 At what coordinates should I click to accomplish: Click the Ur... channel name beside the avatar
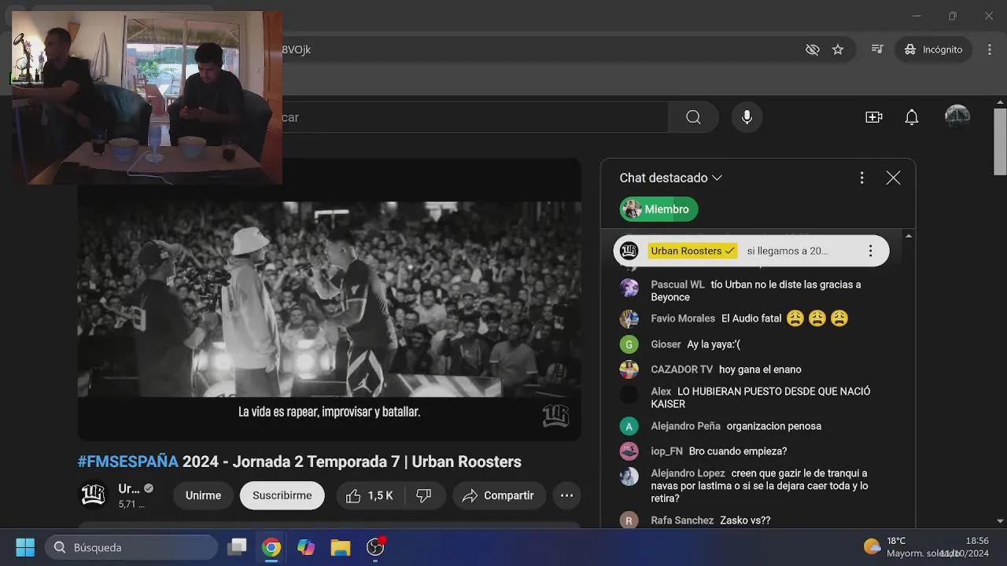pos(129,488)
